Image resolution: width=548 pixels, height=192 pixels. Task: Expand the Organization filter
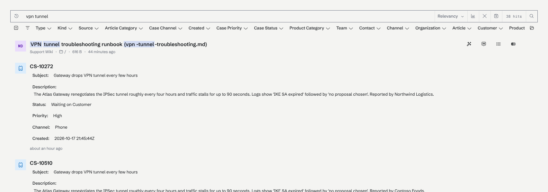(x=431, y=28)
